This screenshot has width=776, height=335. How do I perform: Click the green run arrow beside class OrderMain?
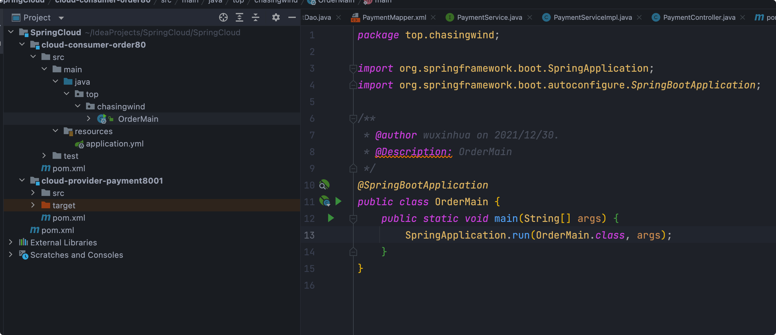click(338, 201)
